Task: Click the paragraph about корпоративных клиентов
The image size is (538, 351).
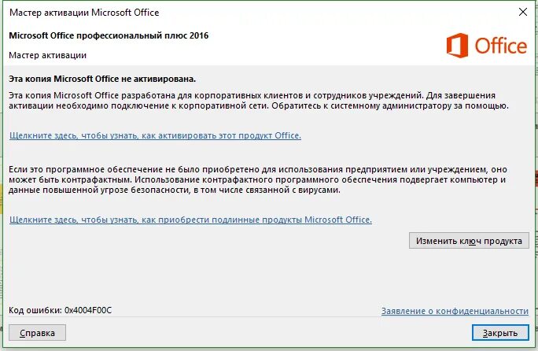Action: (259, 100)
